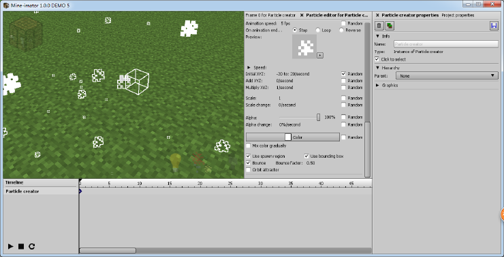Switch to Project properties tab
Screen dimensions: 504x257
click(x=458, y=15)
